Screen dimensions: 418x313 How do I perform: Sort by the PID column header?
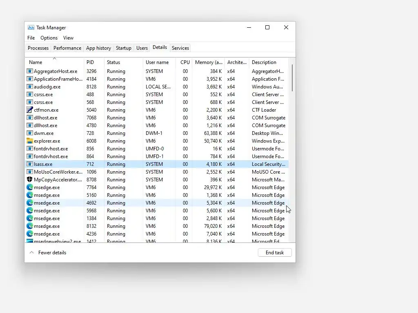pyautogui.click(x=94, y=62)
